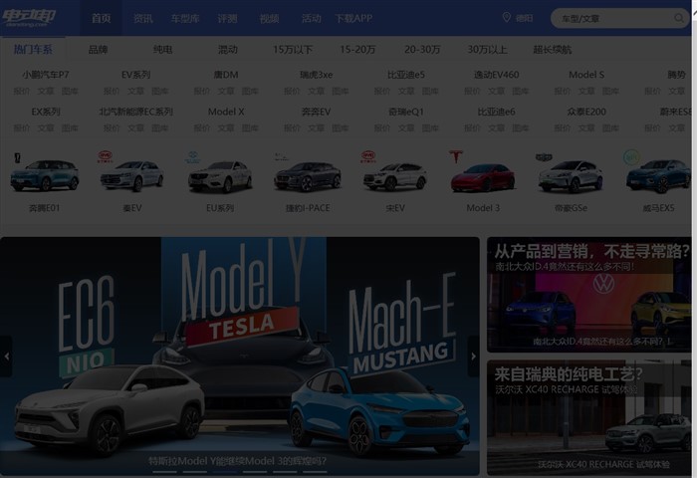
Task: Click the 电动邦 site logo
Action: point(29,18)
